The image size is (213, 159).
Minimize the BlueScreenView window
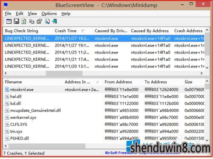click(182, 4)
